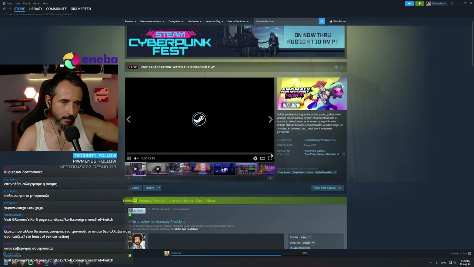This screenshot has width=474, height=267.
Task: Click View Your Queue button
Action: (327, 188)
